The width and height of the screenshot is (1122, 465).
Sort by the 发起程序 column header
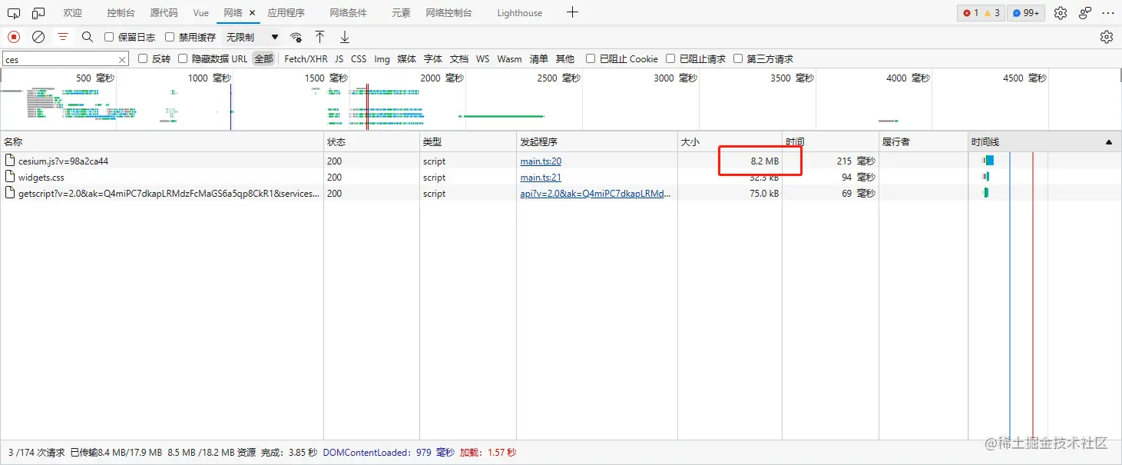click(597, 142)
